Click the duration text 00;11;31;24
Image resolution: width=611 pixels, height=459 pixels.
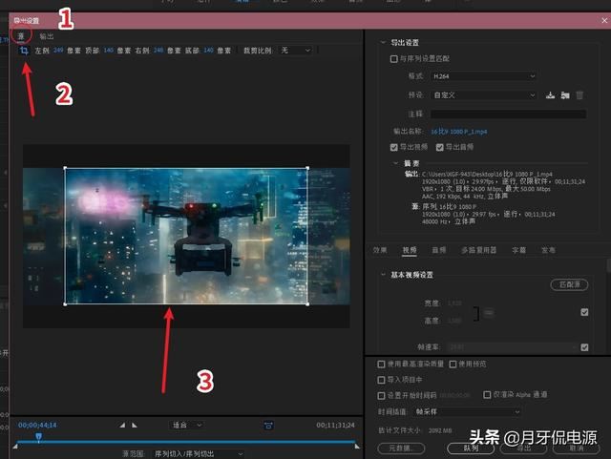(335, 425)
